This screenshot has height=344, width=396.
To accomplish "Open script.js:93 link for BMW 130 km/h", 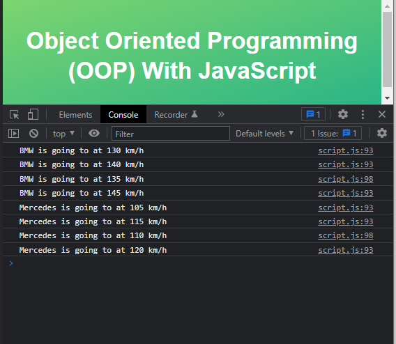I will (346, 150).
